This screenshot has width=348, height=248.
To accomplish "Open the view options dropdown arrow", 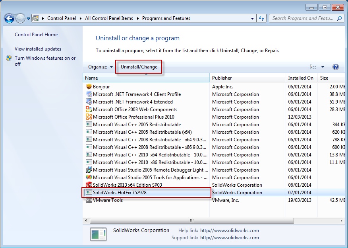I will click(323, 67).
